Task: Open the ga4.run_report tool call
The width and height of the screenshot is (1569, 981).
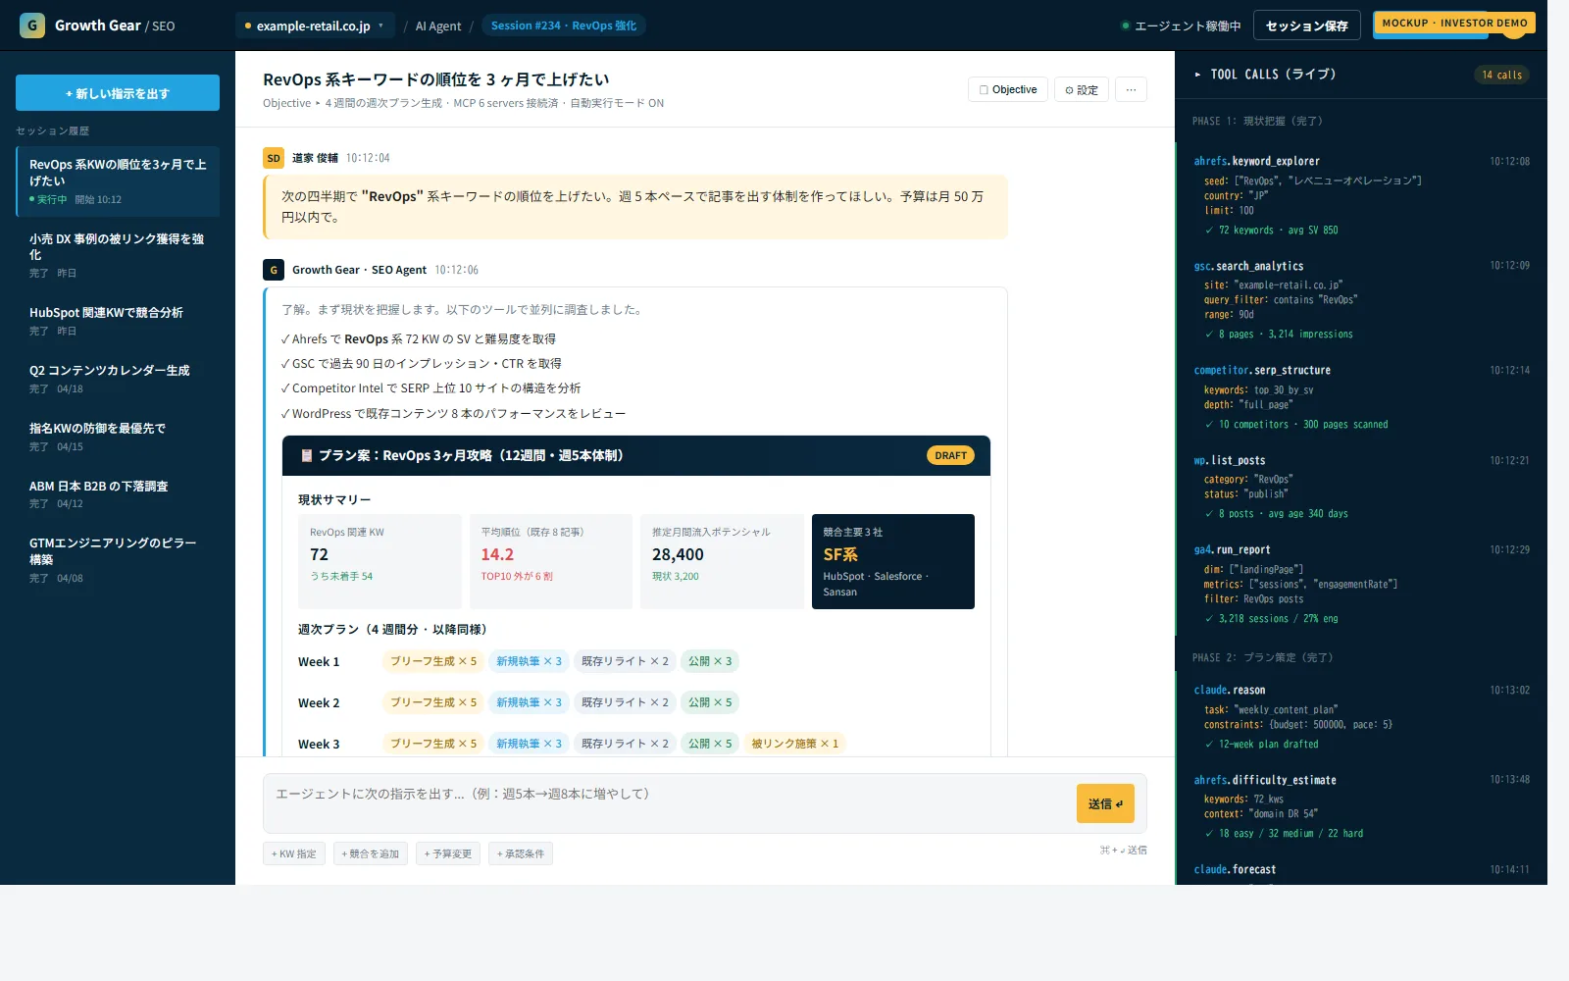Action: coord(1361,584)
